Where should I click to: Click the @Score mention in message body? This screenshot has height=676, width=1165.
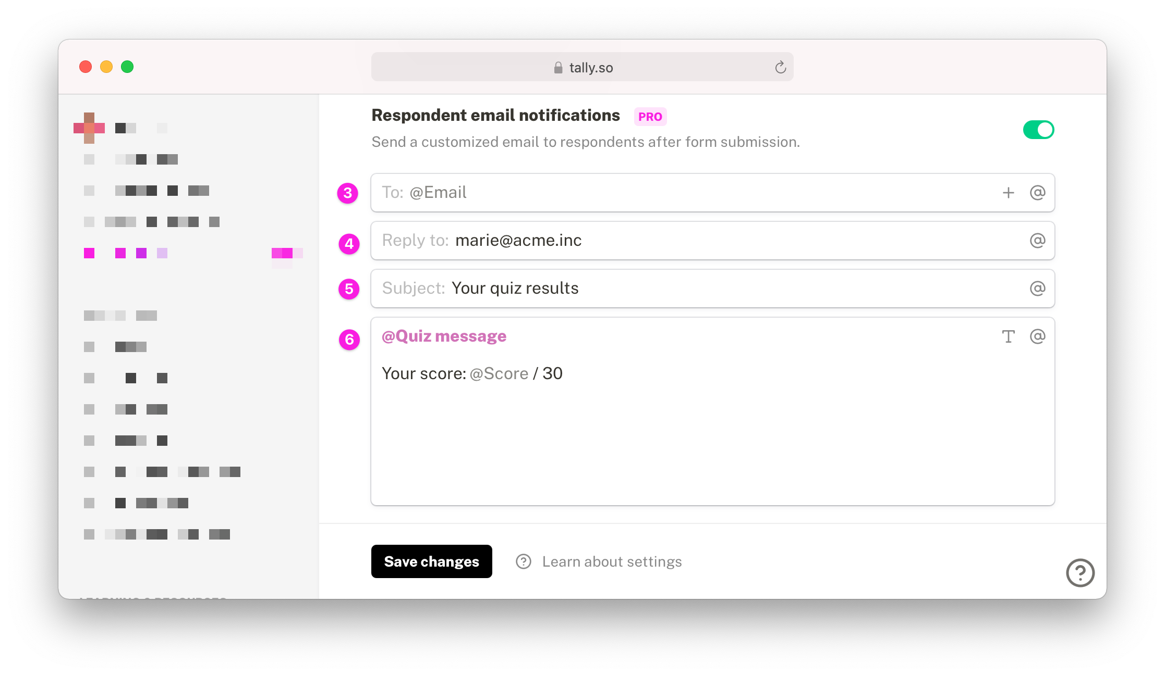(x=499, y=373)
